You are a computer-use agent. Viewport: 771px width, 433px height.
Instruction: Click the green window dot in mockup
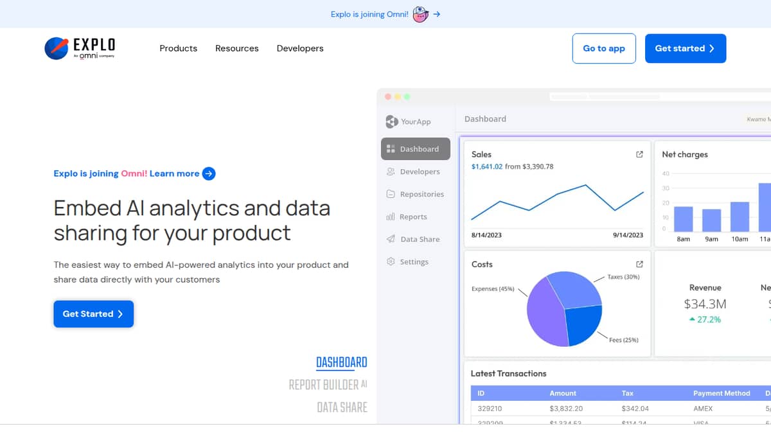tap(407, 96)
